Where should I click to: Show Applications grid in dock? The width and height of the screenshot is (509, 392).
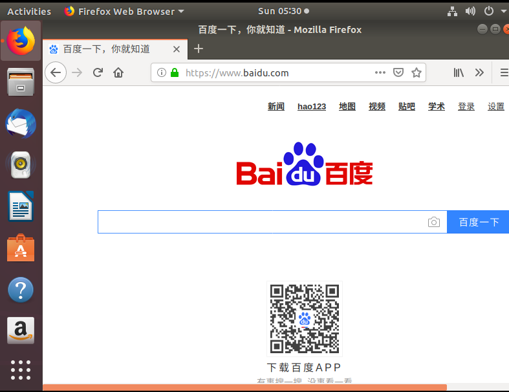pyautogui.click(x=21, y=370)
